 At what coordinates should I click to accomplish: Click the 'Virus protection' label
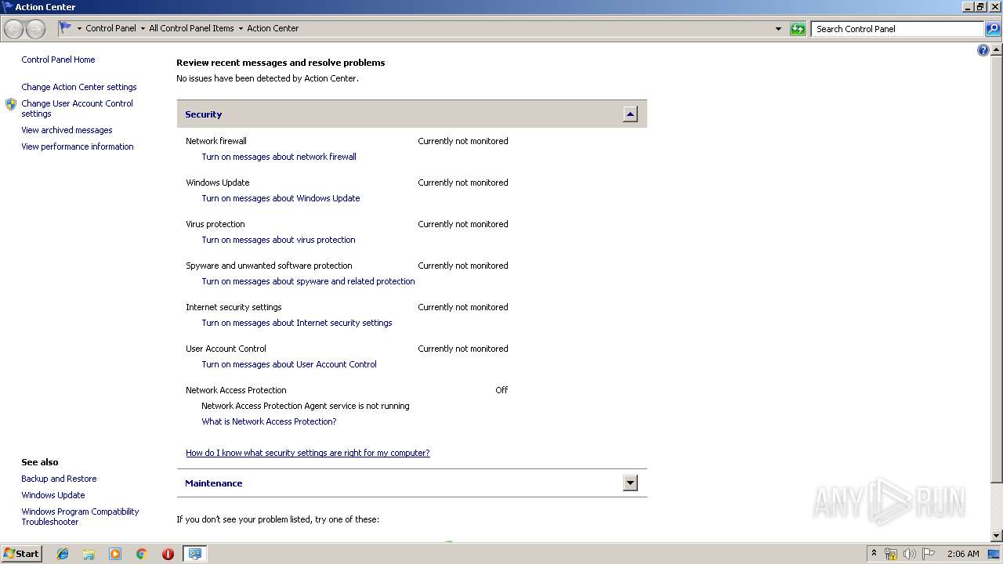click(x=215, y=224)
